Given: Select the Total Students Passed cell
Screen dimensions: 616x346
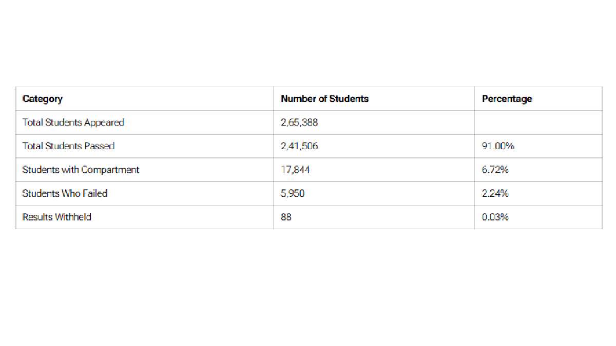Looking at the screenshot, I should 68,146.
